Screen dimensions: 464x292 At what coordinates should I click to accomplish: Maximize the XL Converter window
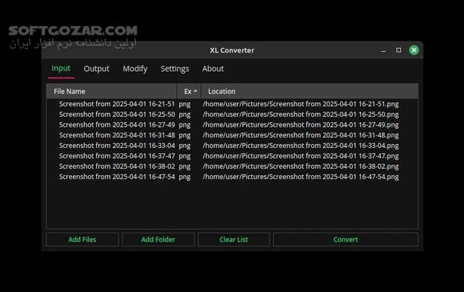tap(398, 50)
